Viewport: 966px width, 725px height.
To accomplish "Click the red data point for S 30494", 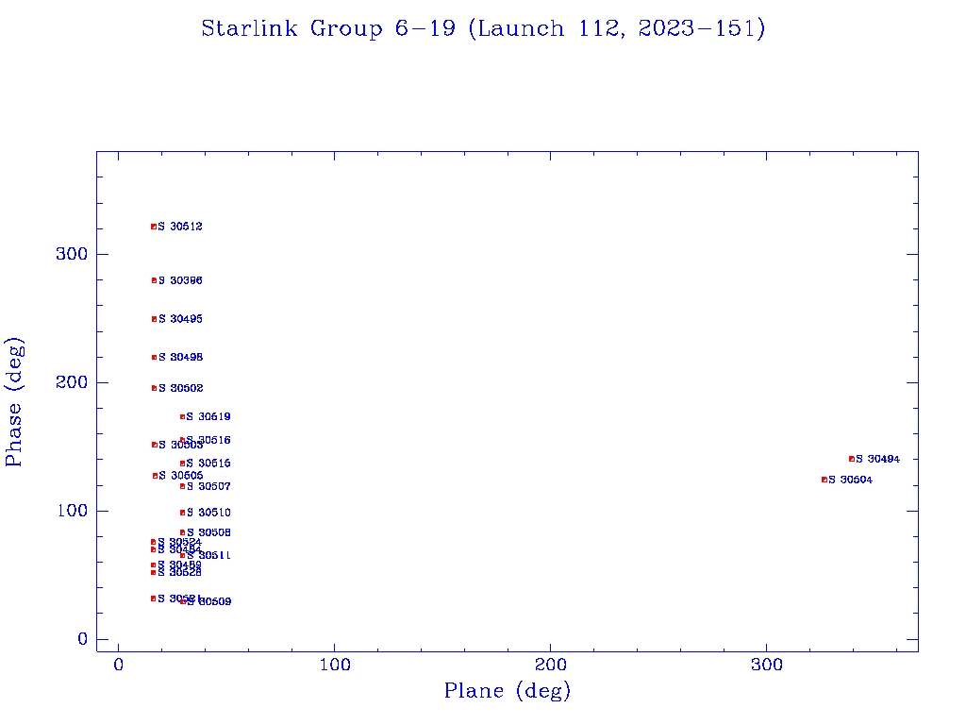I will [x=852, y=460].
